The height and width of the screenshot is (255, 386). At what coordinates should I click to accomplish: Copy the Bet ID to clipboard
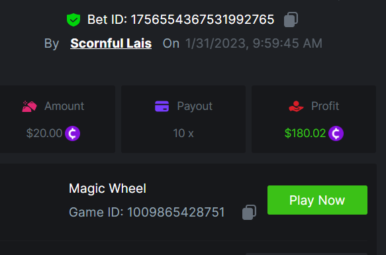tap(291, 19)
